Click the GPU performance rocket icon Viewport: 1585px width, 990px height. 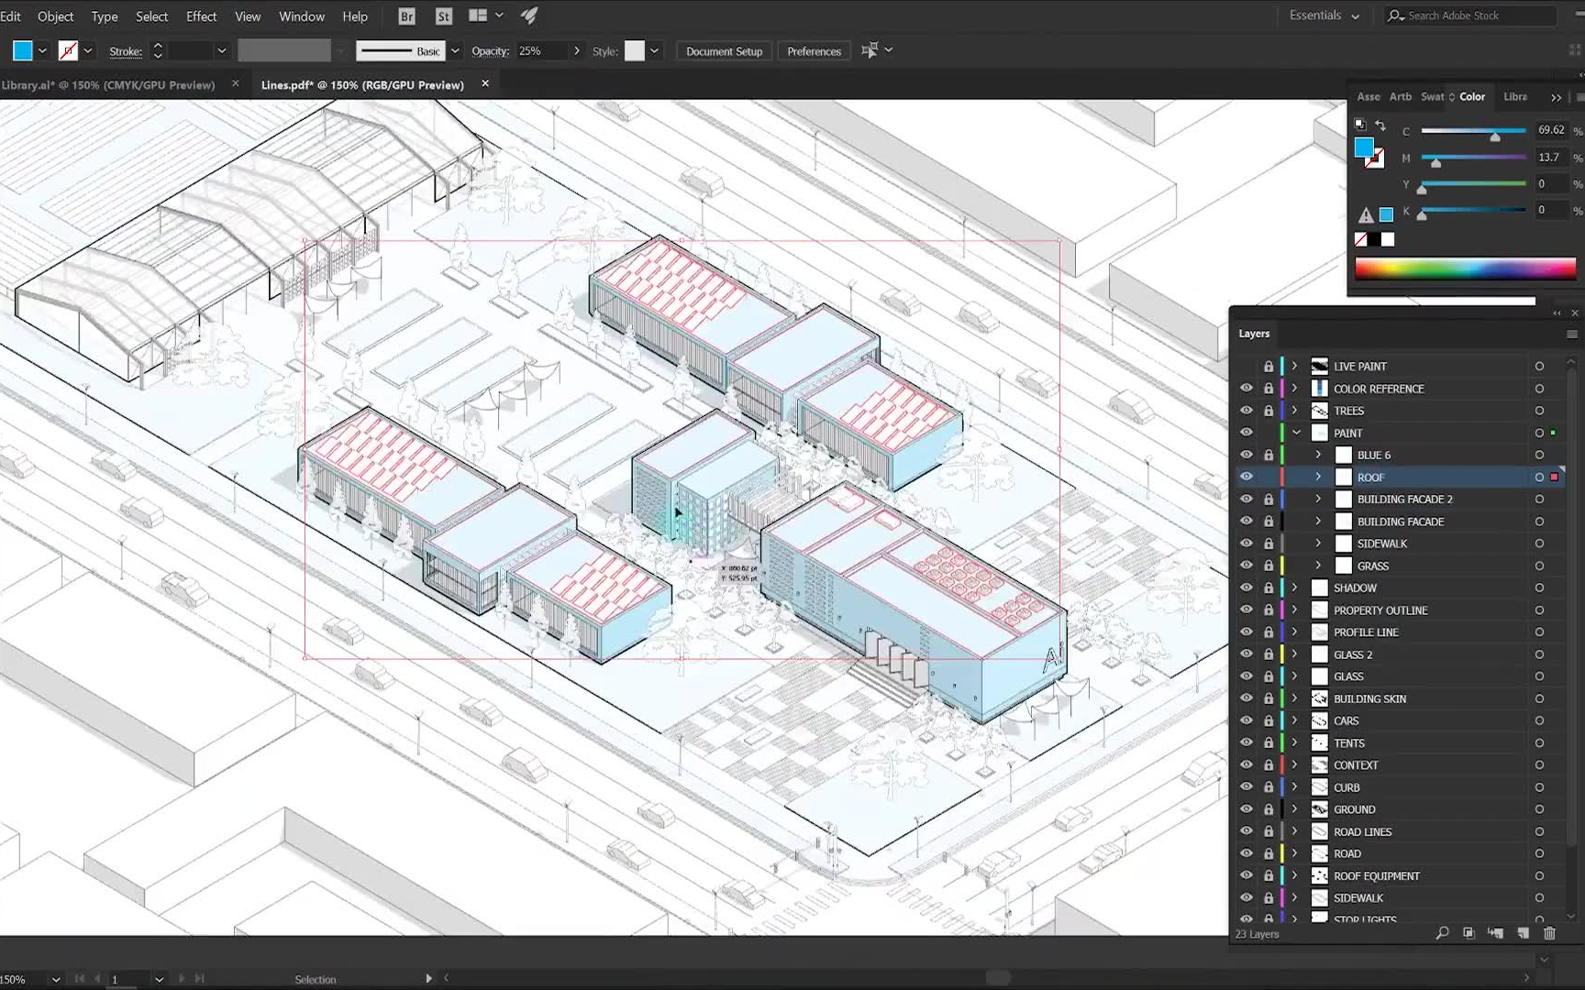tap(530, 16)
